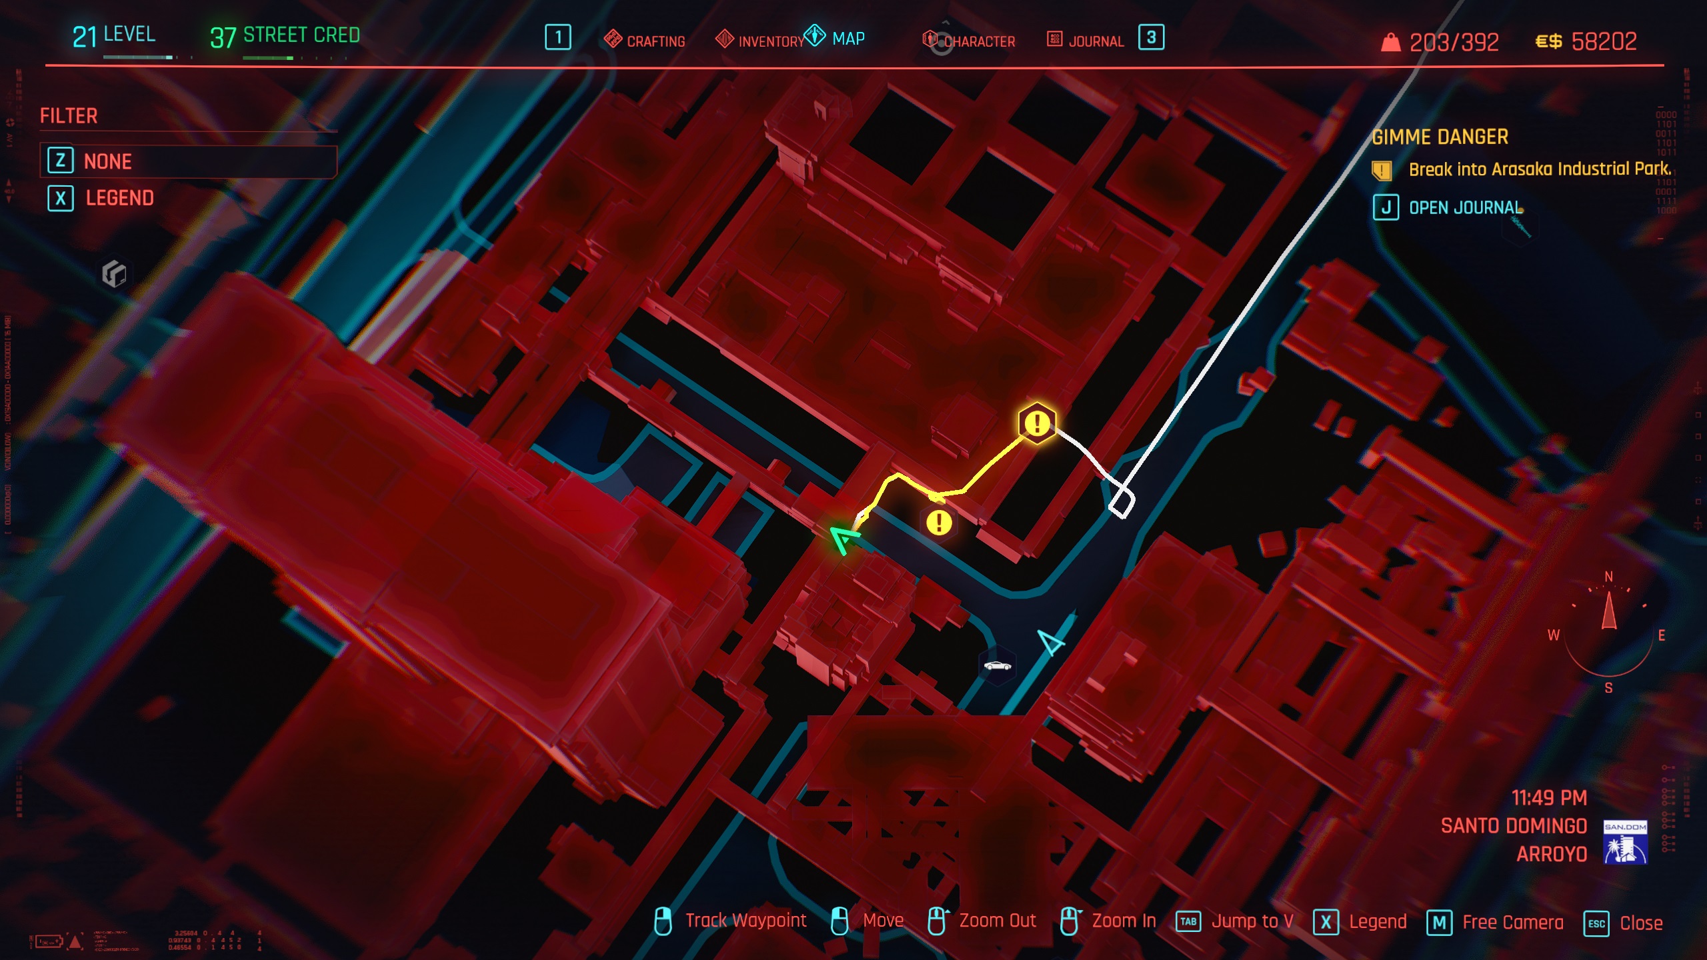Click the 1 key hint left of the tabs
Viewport: 1707px width, 960px height.
(557, 37)
